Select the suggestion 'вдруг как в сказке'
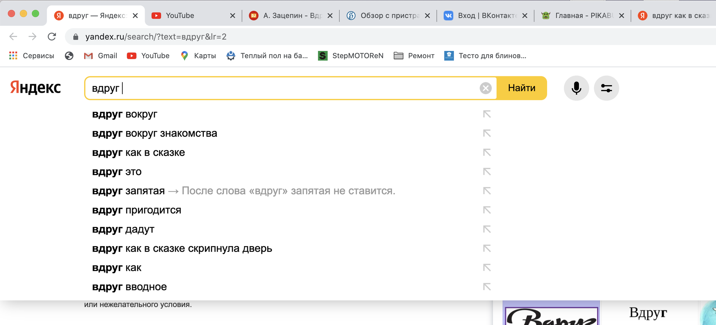 pyautogui.click(x=138, y=153)
